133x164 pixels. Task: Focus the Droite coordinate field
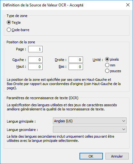(76, 60)
